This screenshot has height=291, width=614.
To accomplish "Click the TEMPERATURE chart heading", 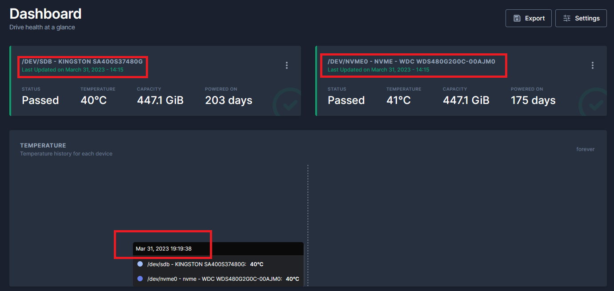I will coord(43,145).
